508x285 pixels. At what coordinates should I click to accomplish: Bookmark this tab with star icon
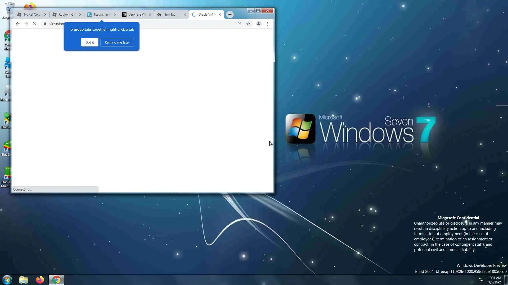(x=248, y=24)
